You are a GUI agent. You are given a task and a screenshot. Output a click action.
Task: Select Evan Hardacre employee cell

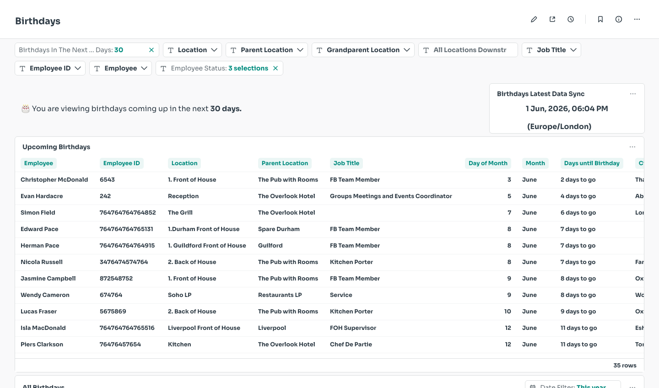tap(42, 196)
